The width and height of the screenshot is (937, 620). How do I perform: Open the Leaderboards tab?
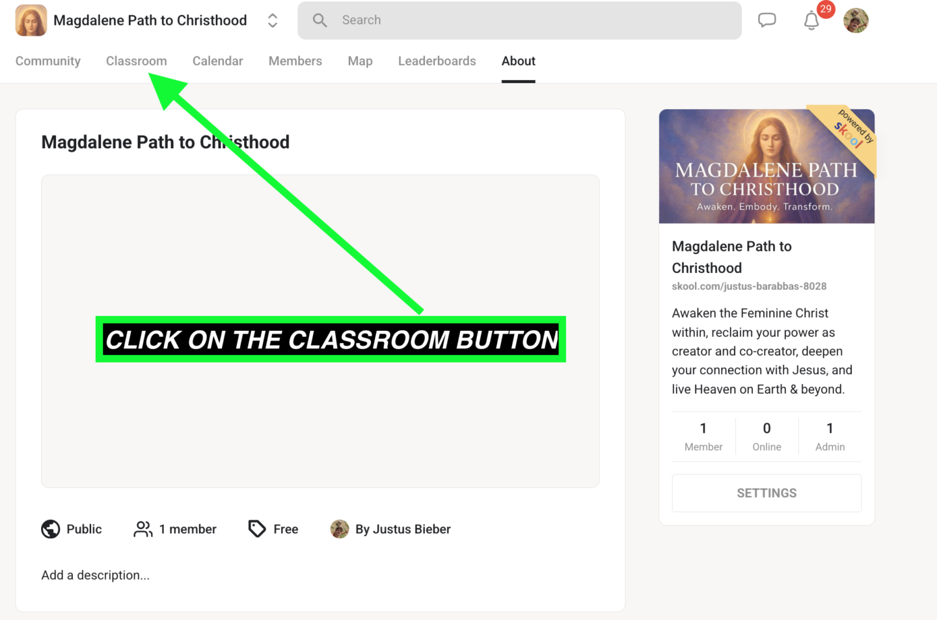(x=437, y=61)
